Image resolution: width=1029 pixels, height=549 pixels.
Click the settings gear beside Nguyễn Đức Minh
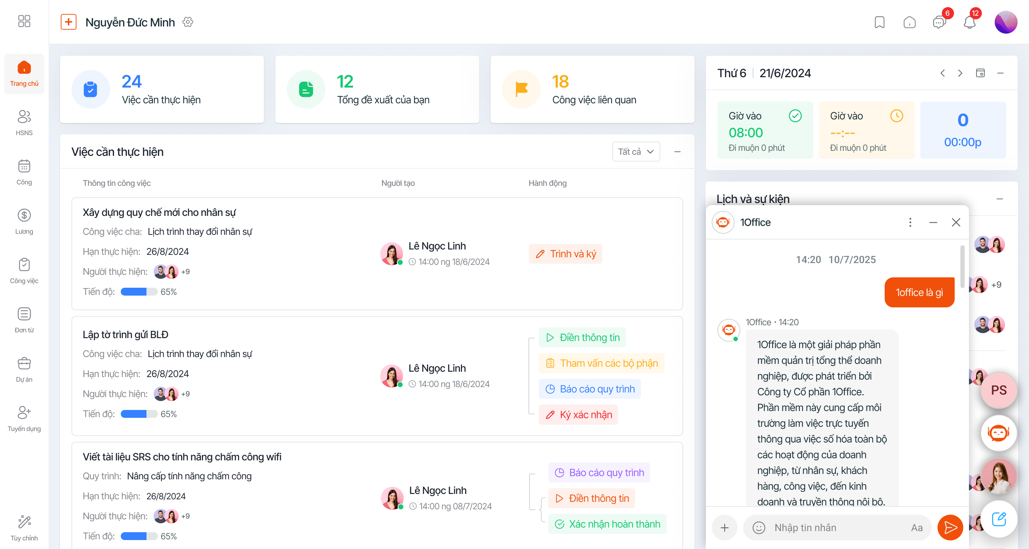(188, 22)
